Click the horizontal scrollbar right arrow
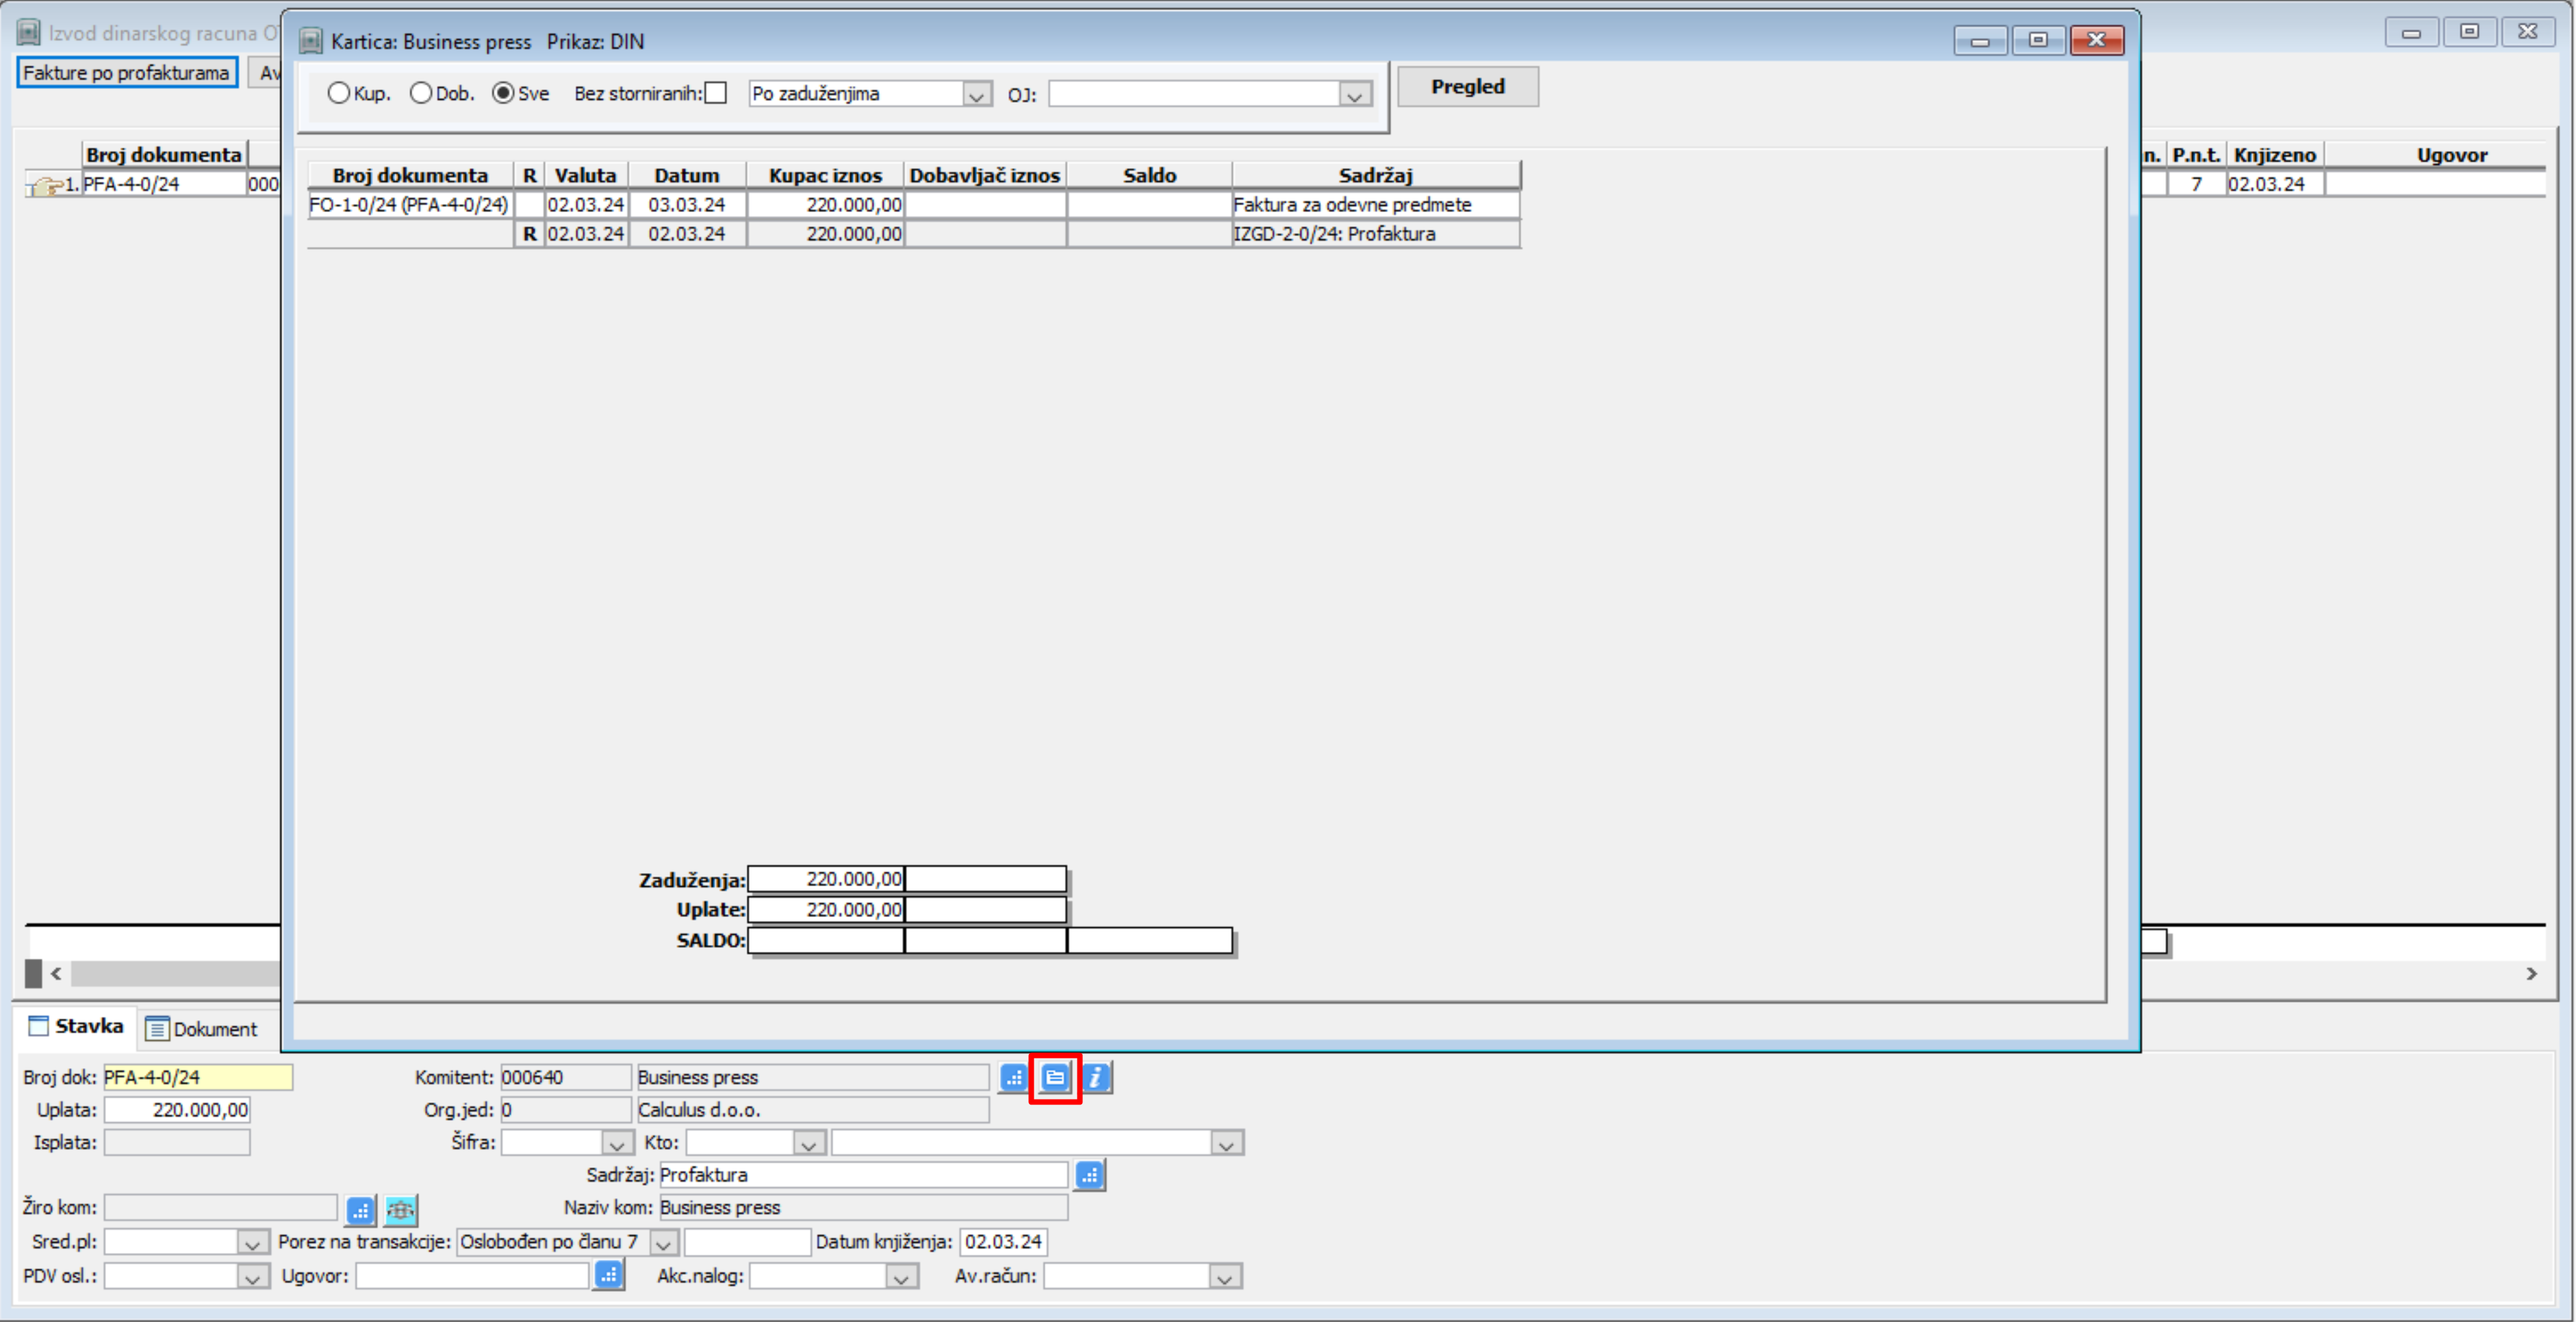Viewport: 2576px width, 1322px height. pos(2531,973)
